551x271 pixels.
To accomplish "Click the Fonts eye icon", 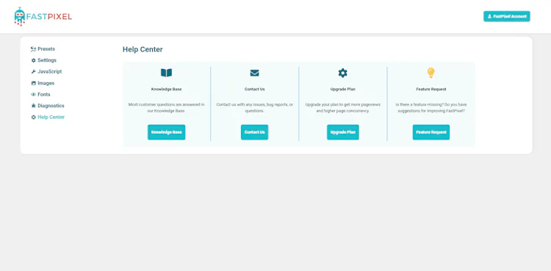I will pos(33,95).
